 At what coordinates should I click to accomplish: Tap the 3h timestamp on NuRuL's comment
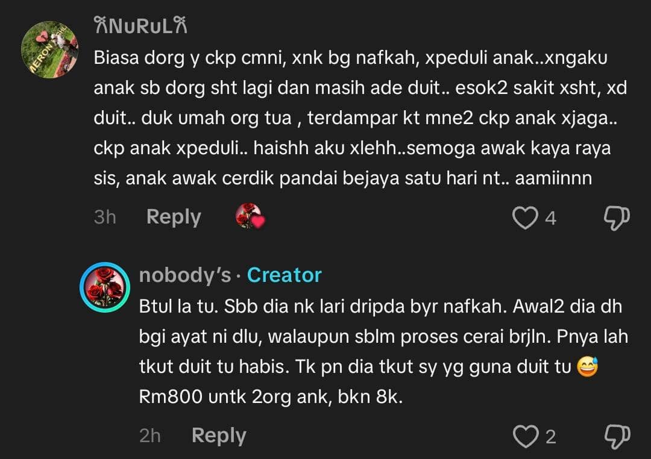point(105,217)
